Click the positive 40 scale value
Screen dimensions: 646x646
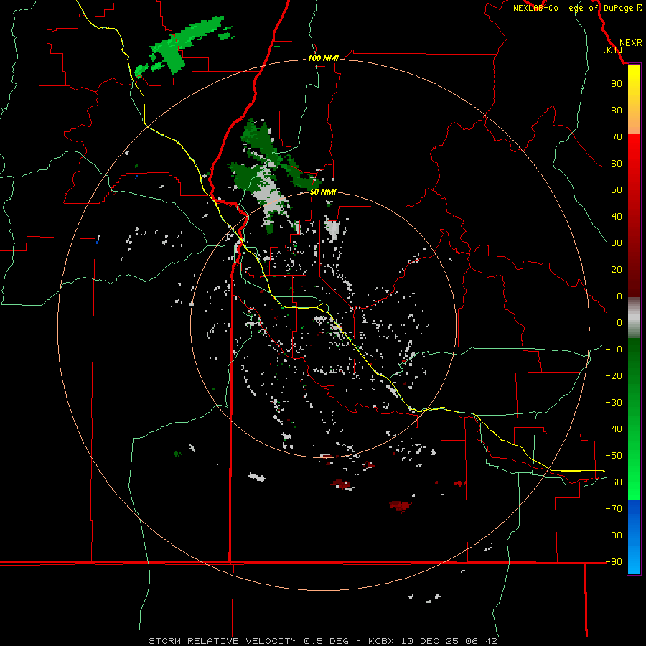617,217
